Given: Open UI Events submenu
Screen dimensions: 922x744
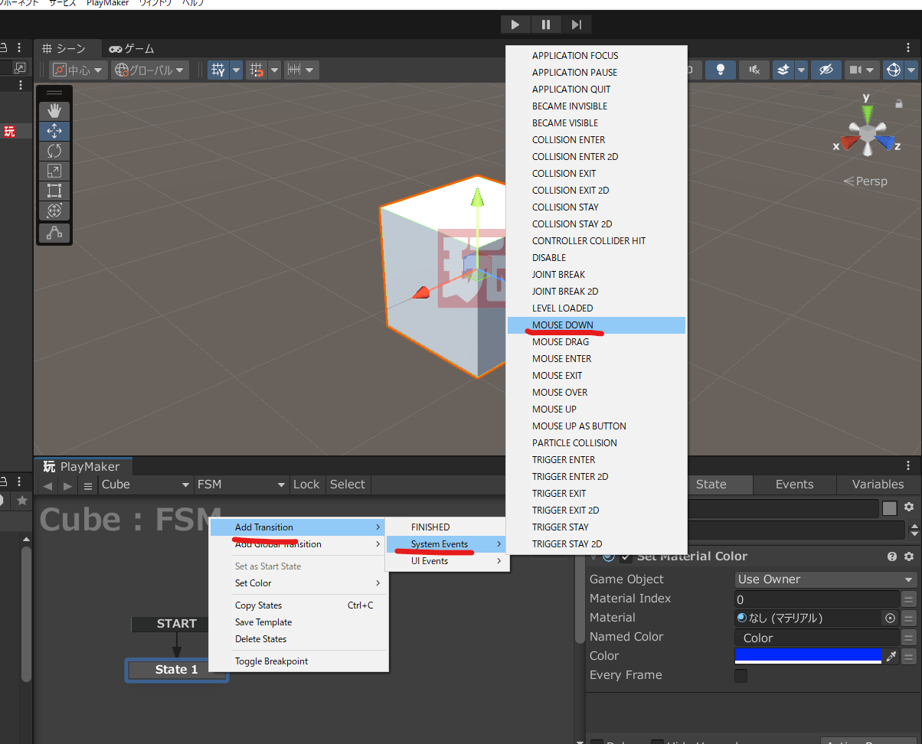Looking at the screenshot, I should (446, 561).
